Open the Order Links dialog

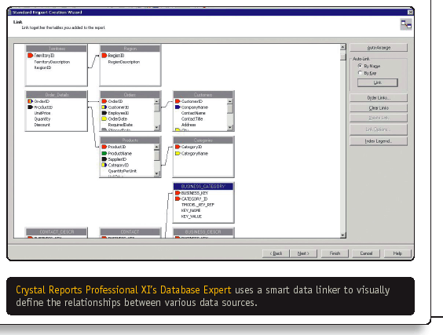pyautogui.click(x=379, y=97)
